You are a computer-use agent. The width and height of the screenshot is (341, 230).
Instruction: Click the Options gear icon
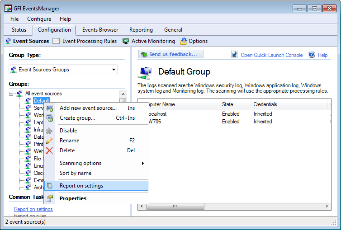pyautogui.click(x=183, y=41)
